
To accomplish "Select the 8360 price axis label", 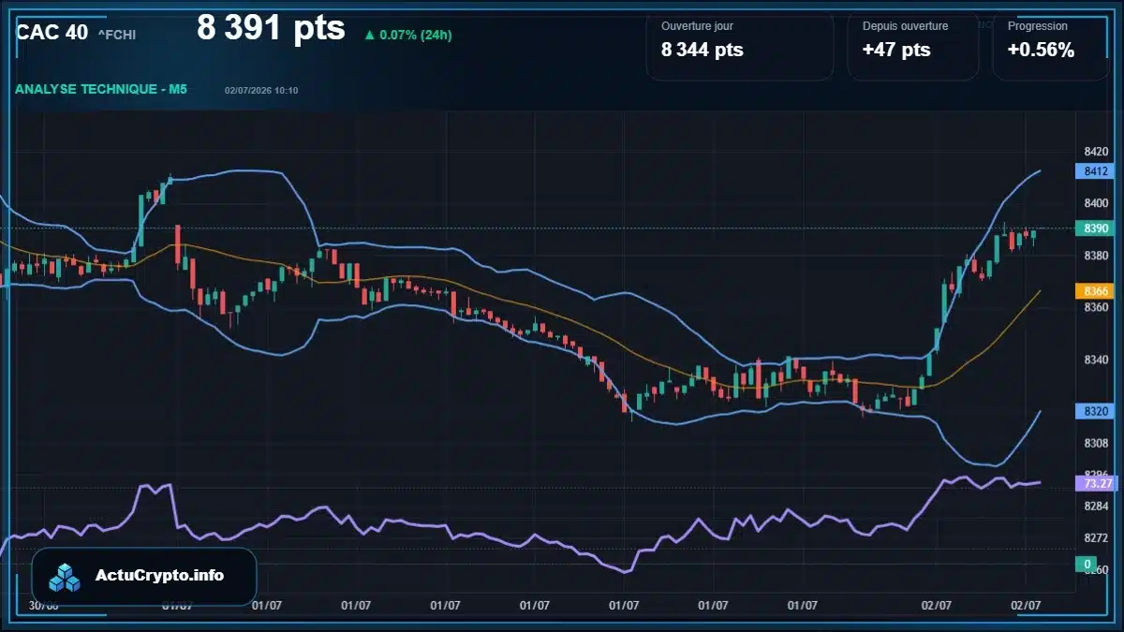I will pyautogui.click(x=1096, y=307).
